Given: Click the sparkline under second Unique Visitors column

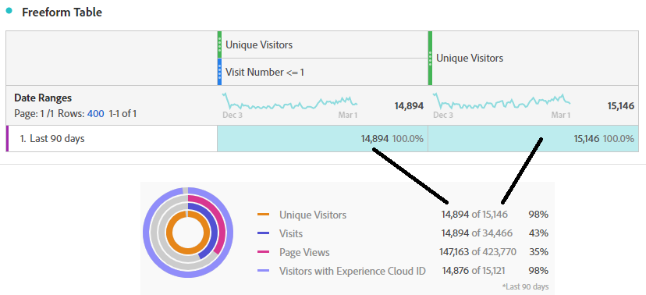Looking at the screenshot, I should click(x=502, y=101).
